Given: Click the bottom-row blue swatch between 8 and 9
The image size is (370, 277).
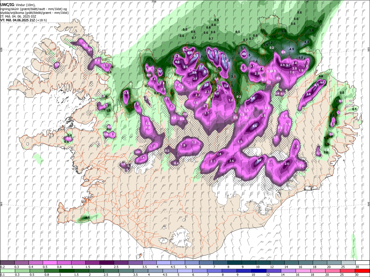Looking at the screenshot, I should coord(229,271).
